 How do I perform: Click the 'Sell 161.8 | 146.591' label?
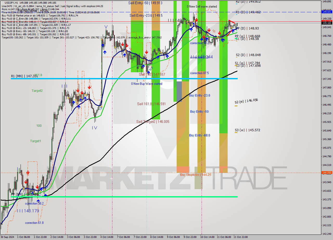click(x=151, y=104)
